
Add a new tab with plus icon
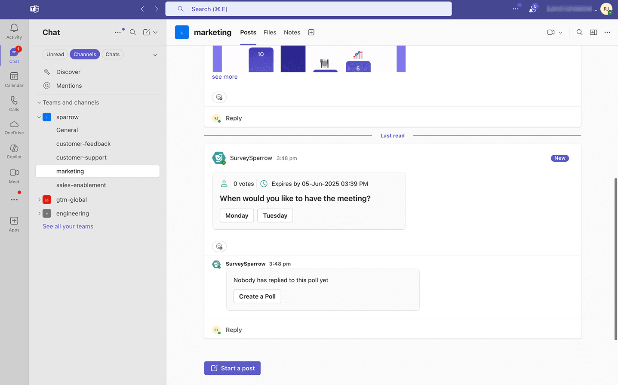311,32
